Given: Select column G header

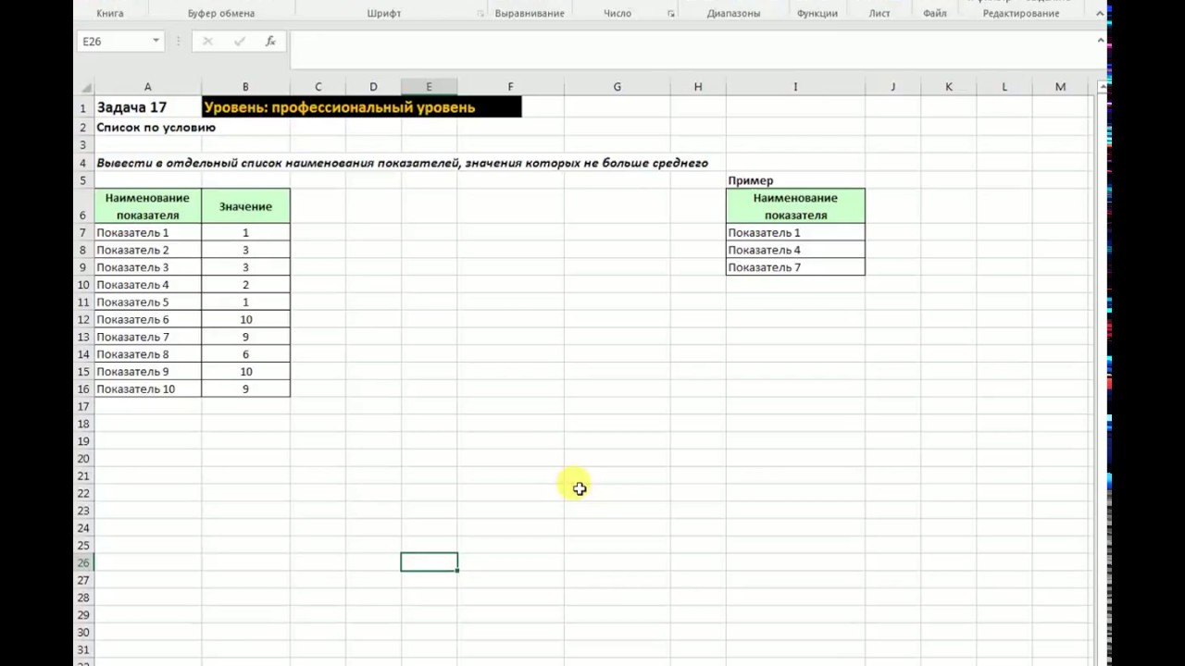Looking at the screenshot, I should (x=617, y=87).
